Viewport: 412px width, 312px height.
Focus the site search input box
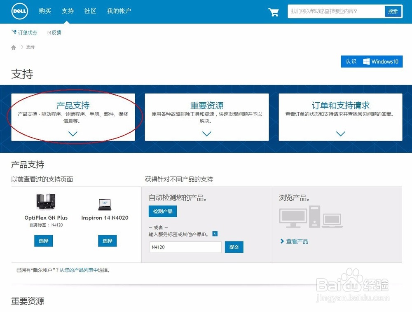click(336, 11)
